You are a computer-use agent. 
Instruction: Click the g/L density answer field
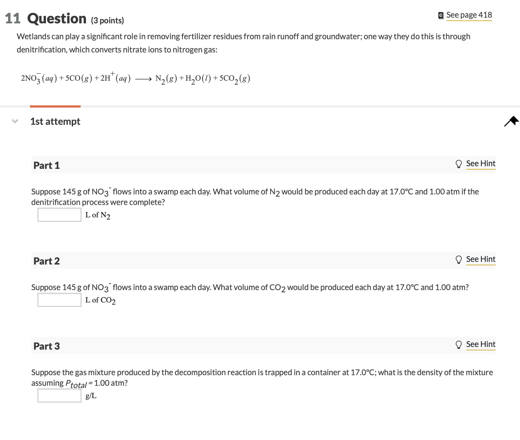[x=59, y=395]
